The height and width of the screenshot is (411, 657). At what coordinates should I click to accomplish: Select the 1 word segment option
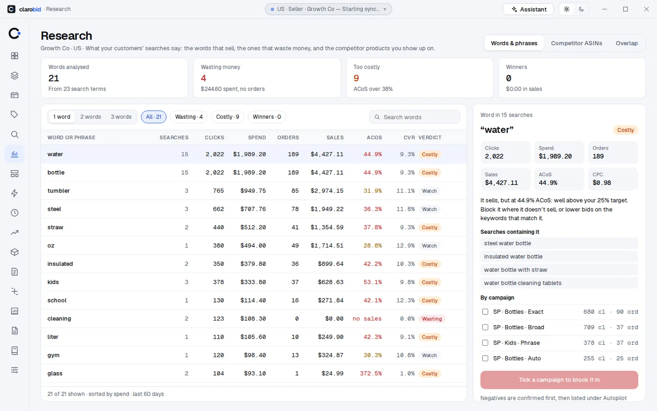pyautogui.click(x=62, y=117)
